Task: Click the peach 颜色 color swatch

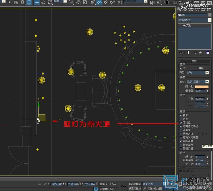Action: point(202,87)
